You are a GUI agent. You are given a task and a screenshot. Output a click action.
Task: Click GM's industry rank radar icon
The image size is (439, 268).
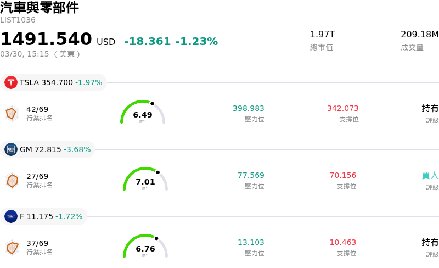[12, 181]
